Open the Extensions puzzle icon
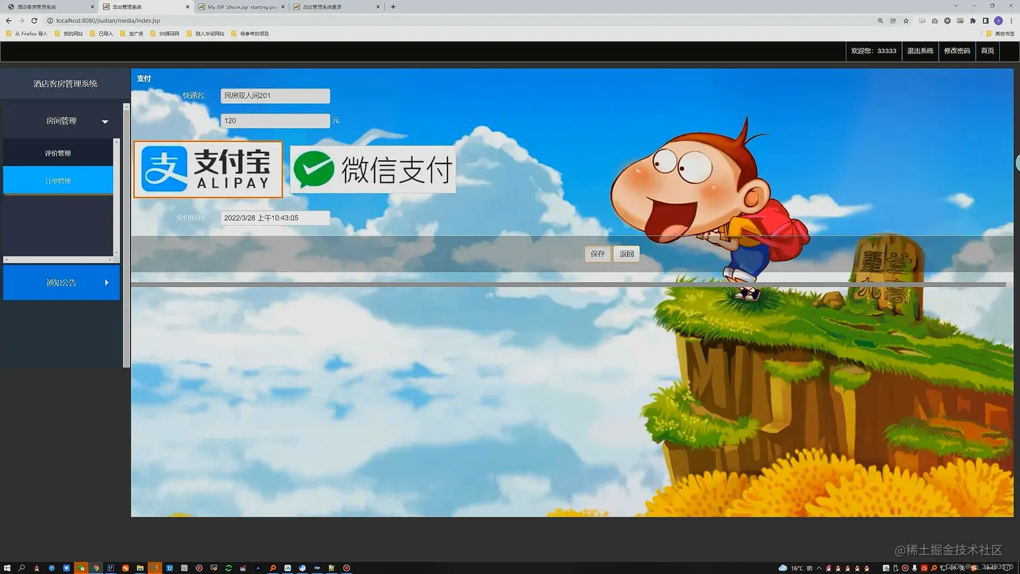 click(973, 21)
